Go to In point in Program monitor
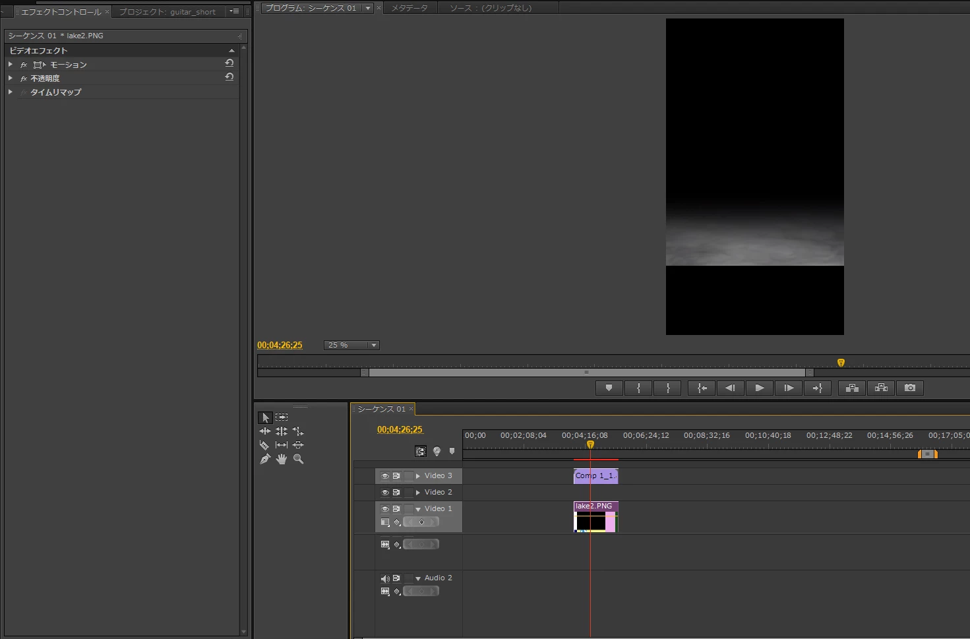The image size is (970, 639). point(702,388)
